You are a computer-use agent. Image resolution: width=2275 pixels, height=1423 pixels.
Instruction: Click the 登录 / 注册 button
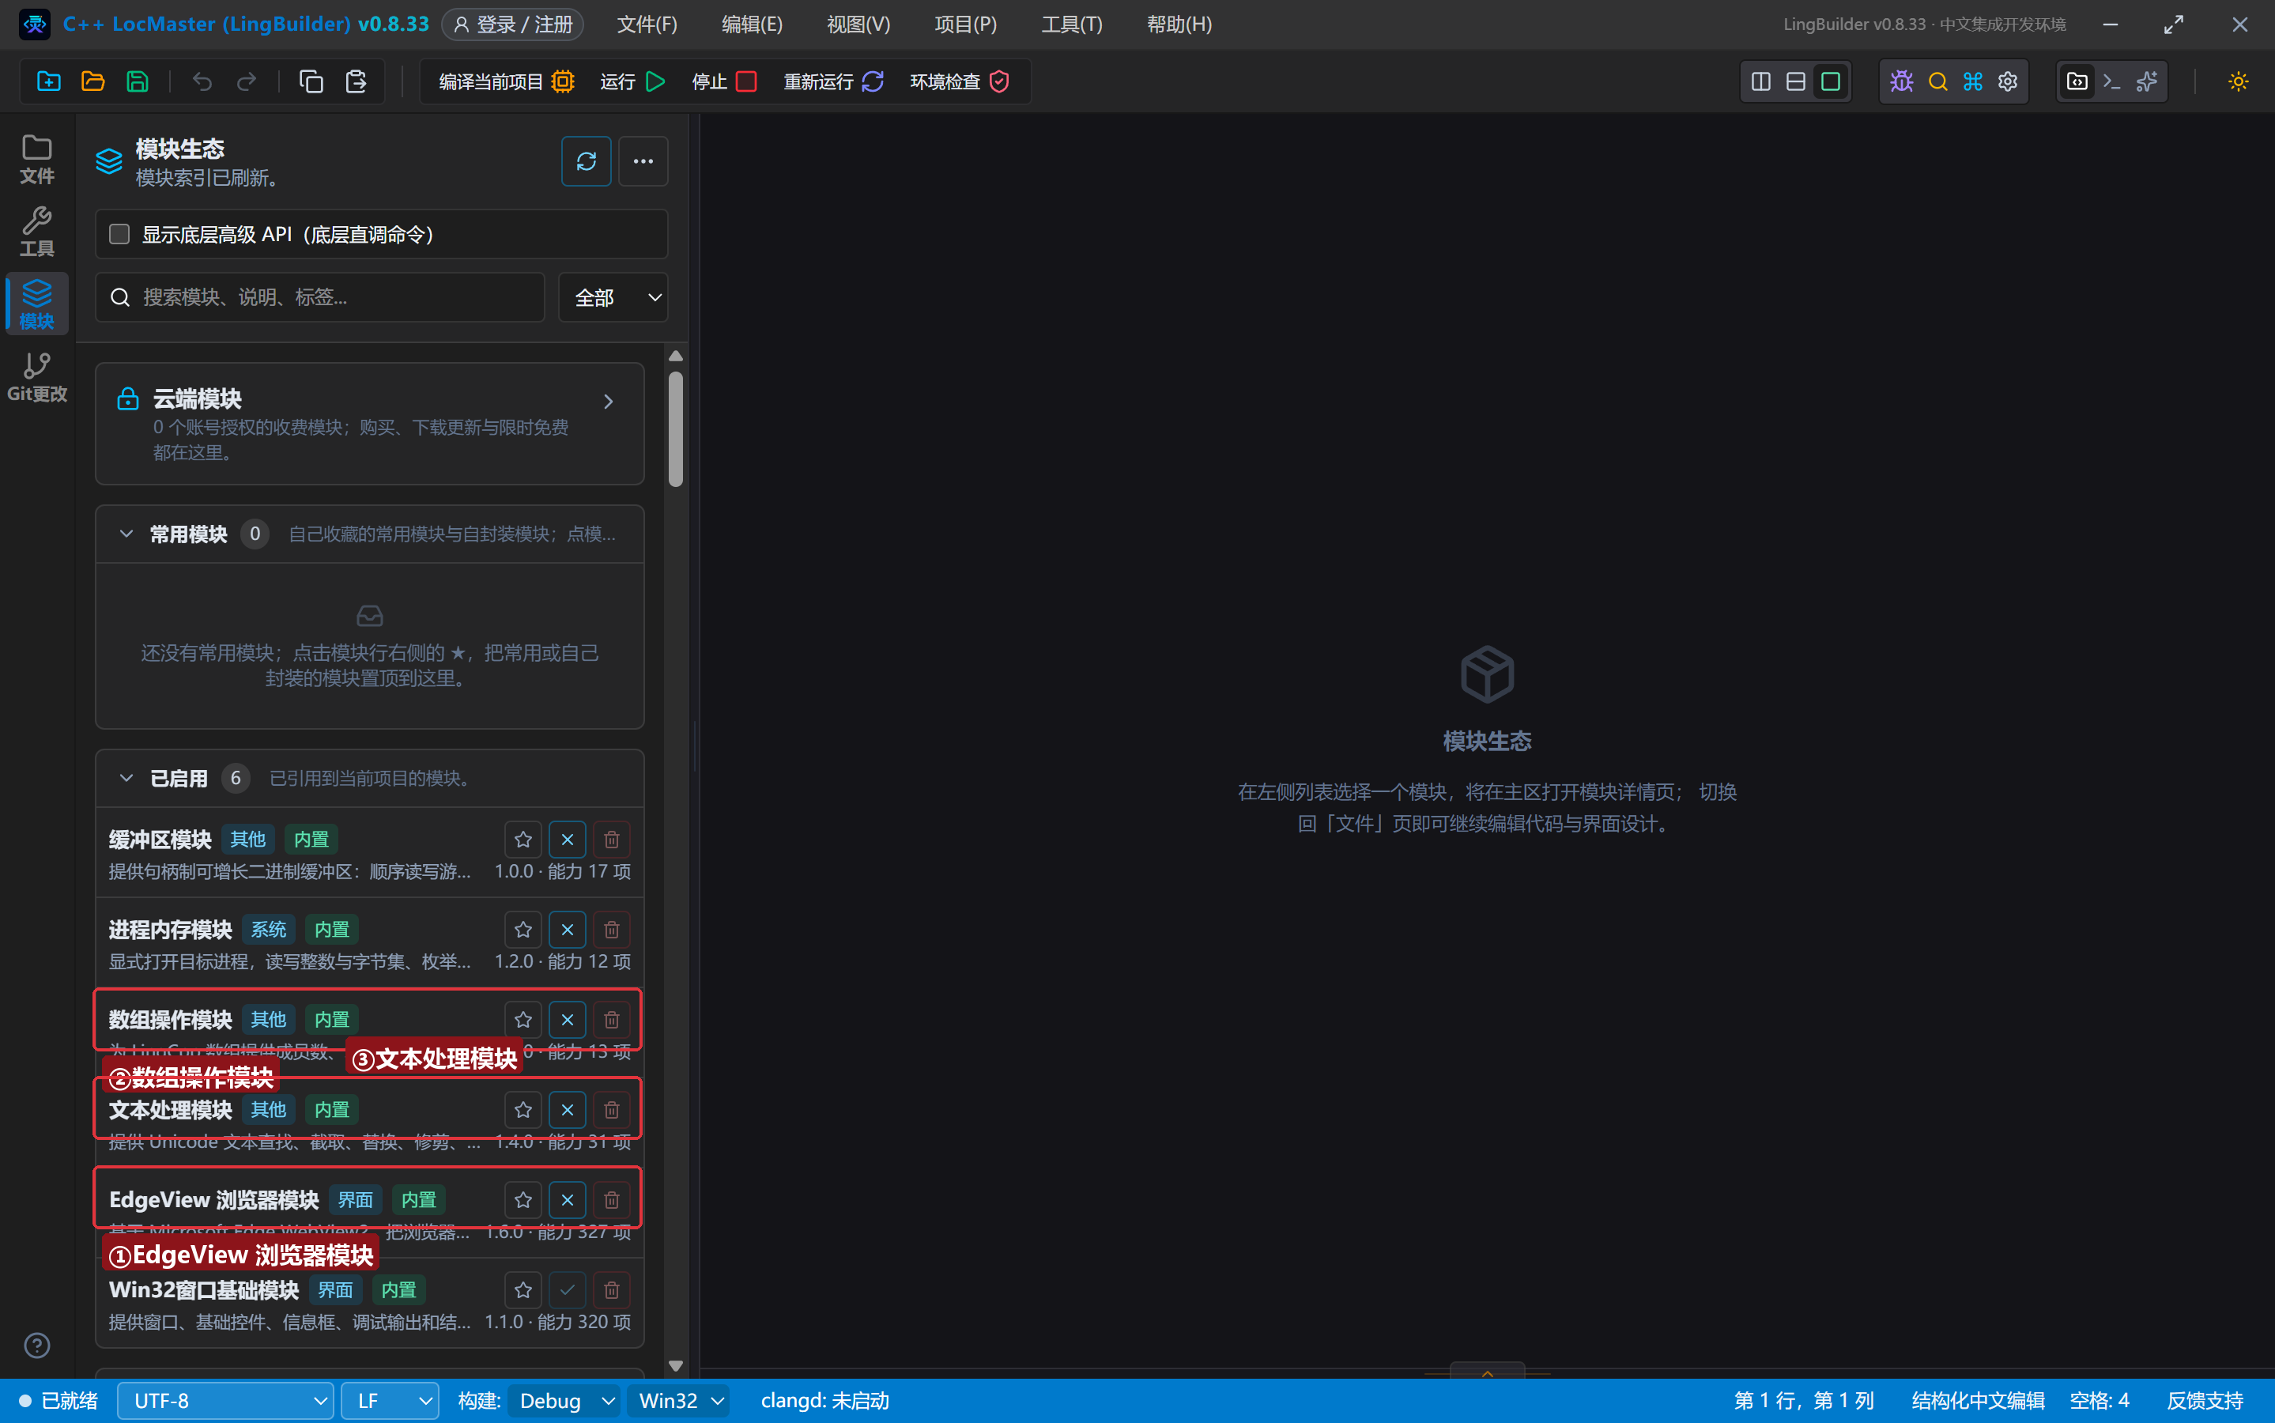pos(514,25)
